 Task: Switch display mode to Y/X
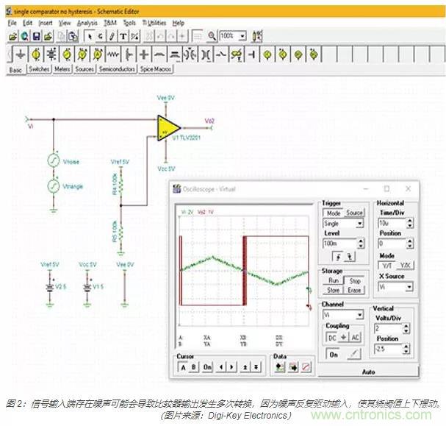406,266
